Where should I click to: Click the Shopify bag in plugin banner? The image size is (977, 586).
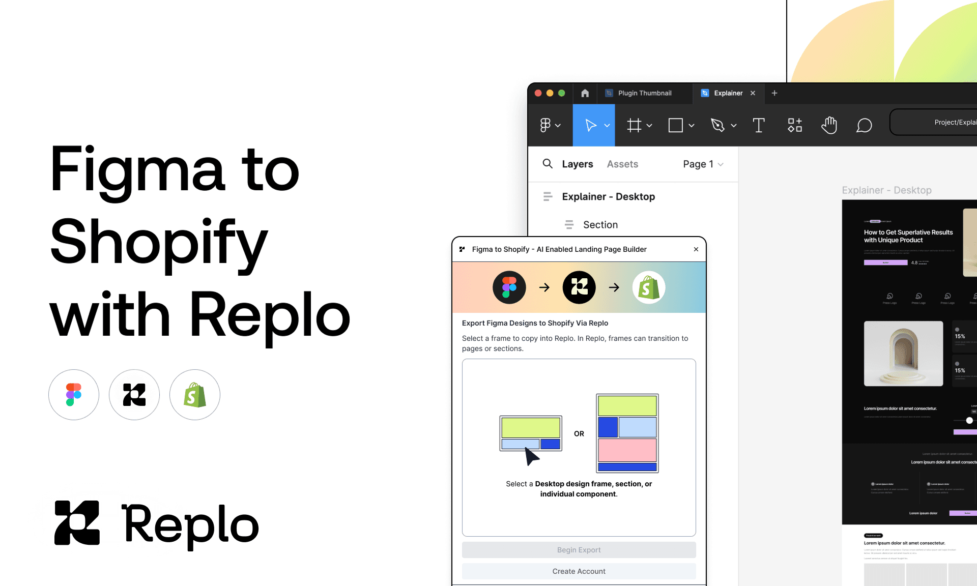click(649, 287)
